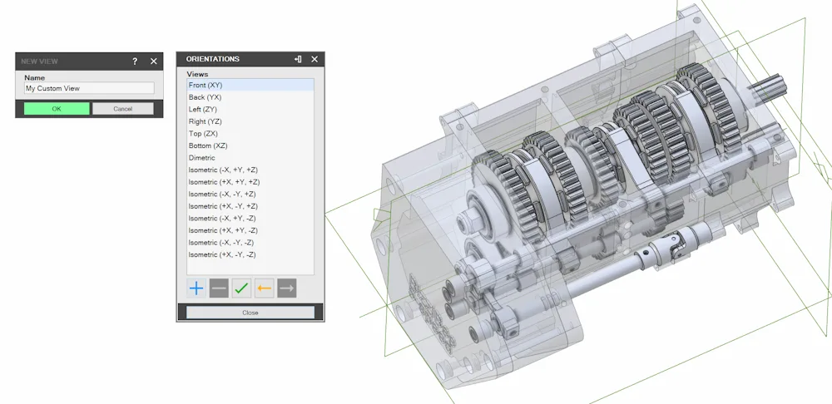Select Isometric (-X, -Y, -Z) view
Viewport: 832px width, 404px height.
250,242
